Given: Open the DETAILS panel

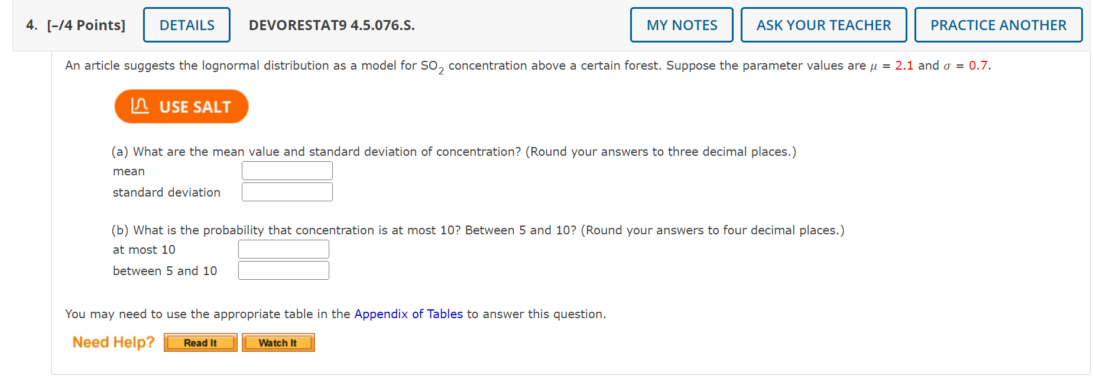Looking at the screenshot, I should [x=186, y=25].
